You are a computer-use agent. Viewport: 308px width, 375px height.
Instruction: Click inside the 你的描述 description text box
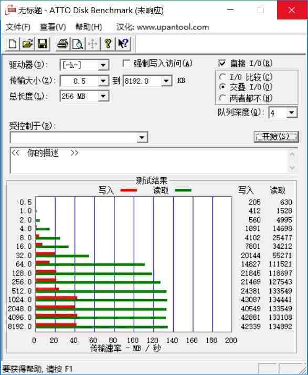pos(149,160)
